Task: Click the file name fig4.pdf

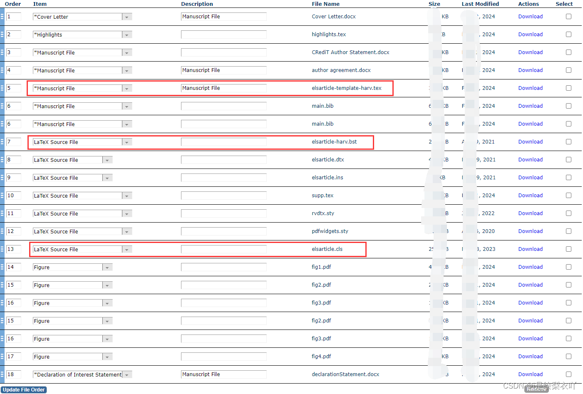Action: (321, 357)
